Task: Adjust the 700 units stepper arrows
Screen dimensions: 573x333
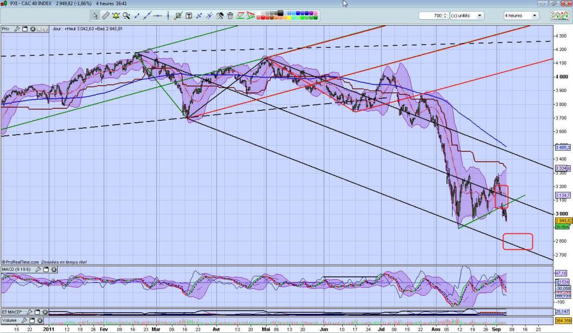Action: (x=445, y=16)
